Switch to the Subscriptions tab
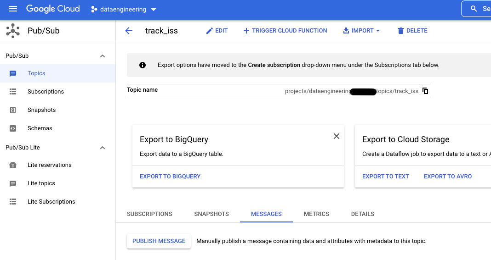491x260 pixels. [x=149, y=214]
